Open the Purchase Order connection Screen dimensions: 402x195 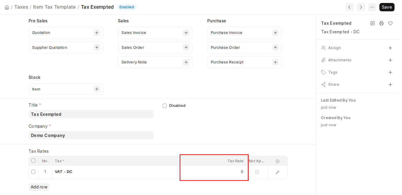coord(225,48)
